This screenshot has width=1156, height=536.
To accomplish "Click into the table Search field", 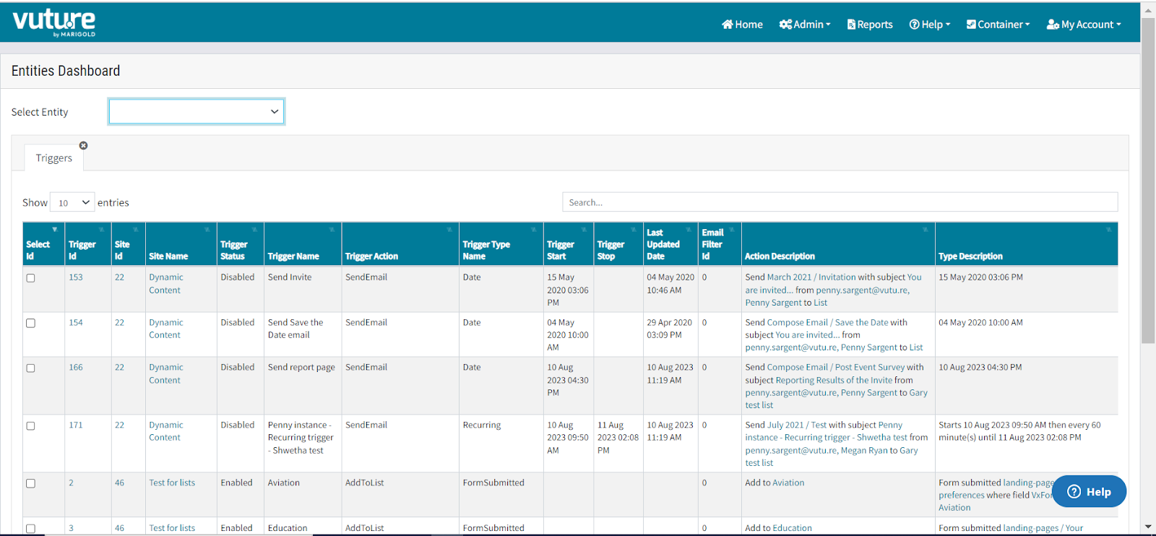I will 840,202.
